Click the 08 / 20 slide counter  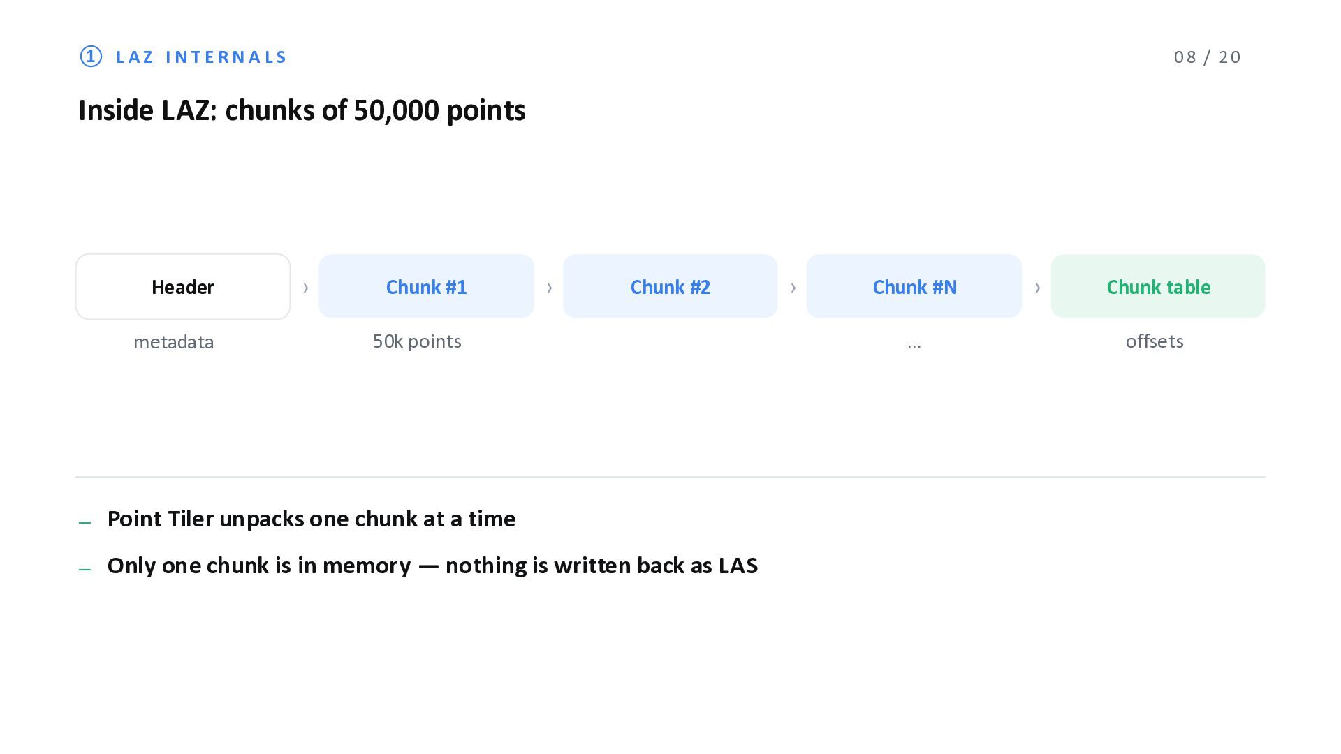point(1207,57)
